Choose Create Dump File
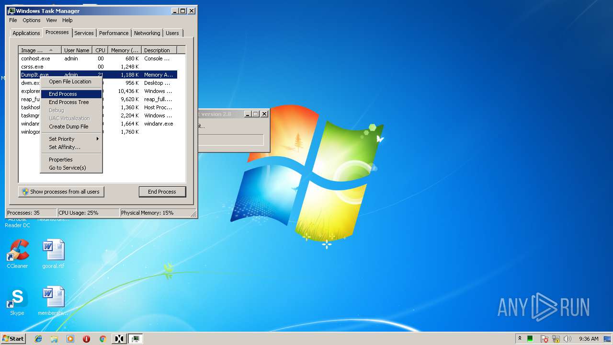This screenshot has height=345, width=613. [x=71, y=126]
